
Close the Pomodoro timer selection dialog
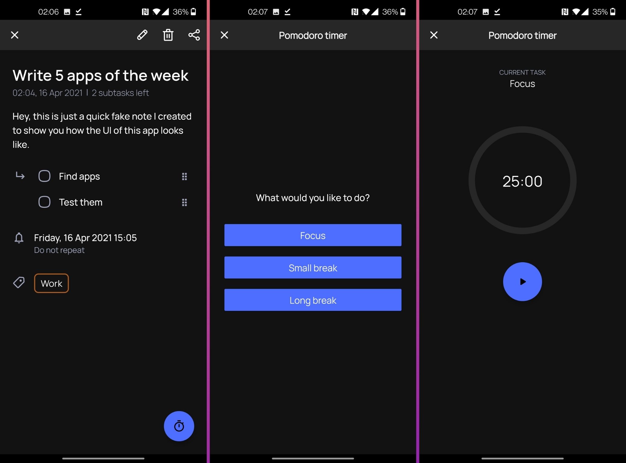[x=224, y=35]
